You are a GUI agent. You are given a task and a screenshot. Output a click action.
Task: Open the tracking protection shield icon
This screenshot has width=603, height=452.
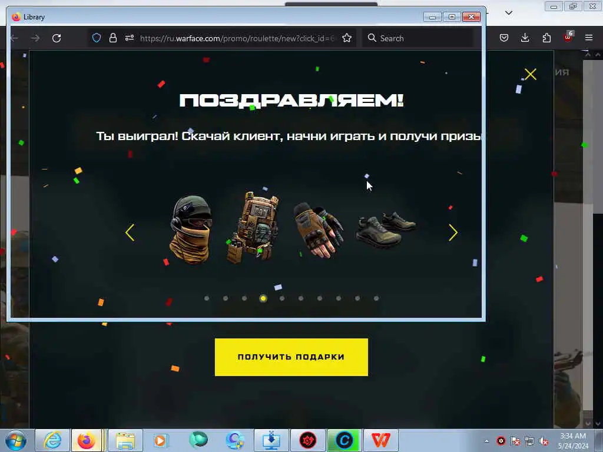pos(97,38)
